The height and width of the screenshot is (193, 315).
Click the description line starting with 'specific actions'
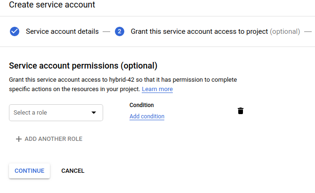point(74,89)
